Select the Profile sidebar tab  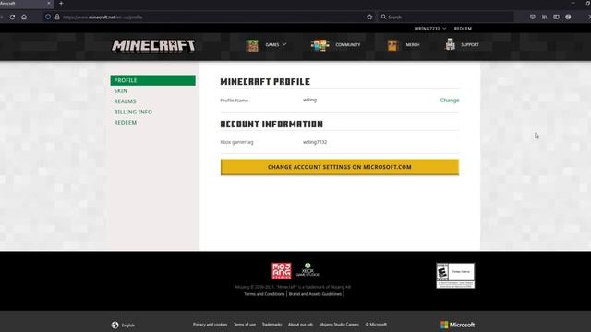pyautogui.click(x=153, y=80)
